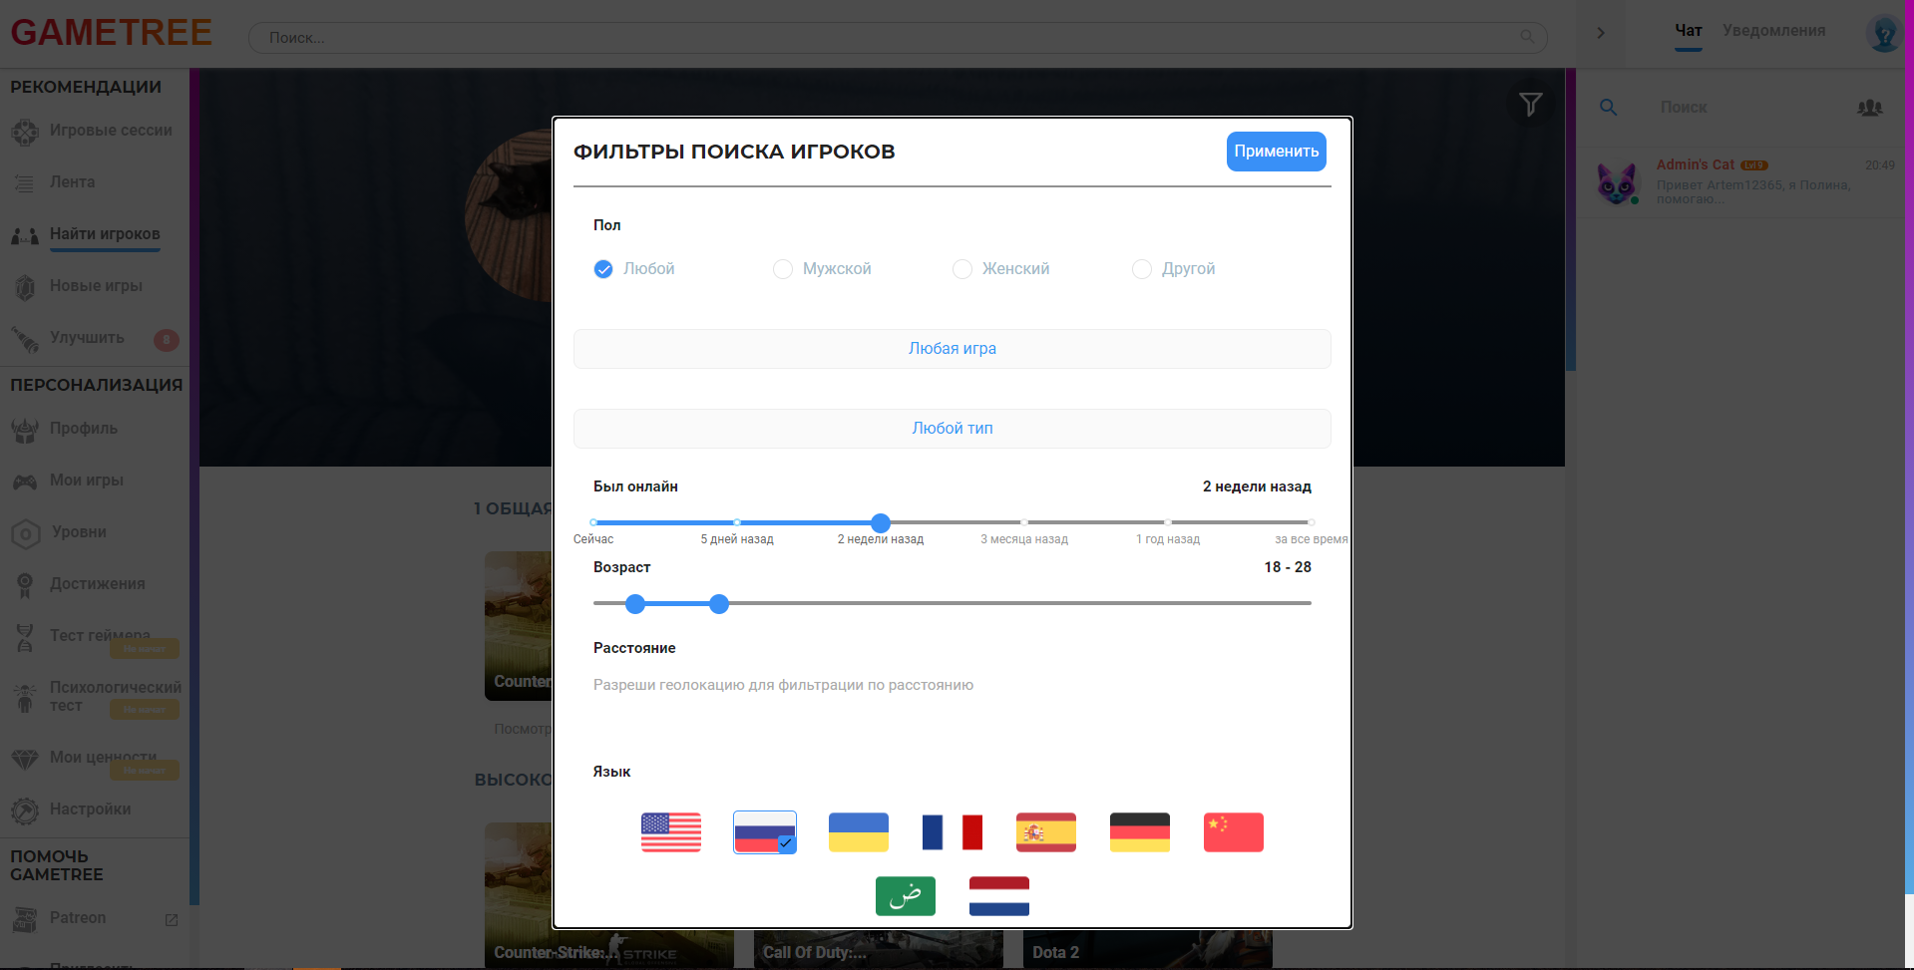
Task: Click the top Поиск search field
Action: [898, 38]
